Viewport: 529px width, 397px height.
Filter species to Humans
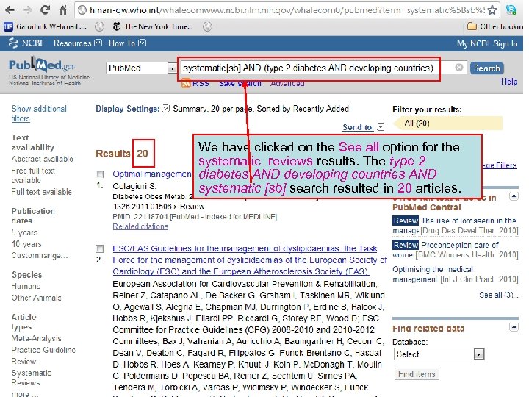[x=26, y=286]
